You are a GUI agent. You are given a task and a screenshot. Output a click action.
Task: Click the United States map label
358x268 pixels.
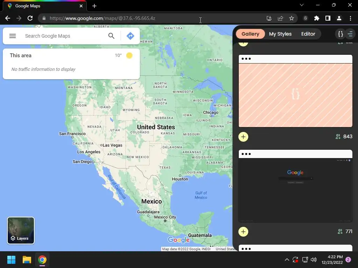click(156, 127)
